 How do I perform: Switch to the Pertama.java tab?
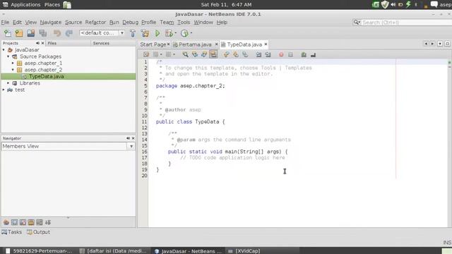point(195,44)
